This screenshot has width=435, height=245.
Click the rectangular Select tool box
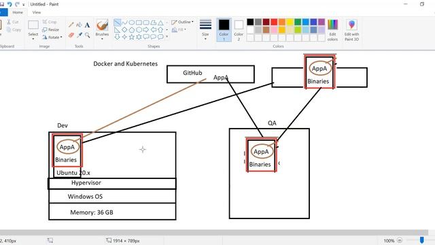point(33,25)
